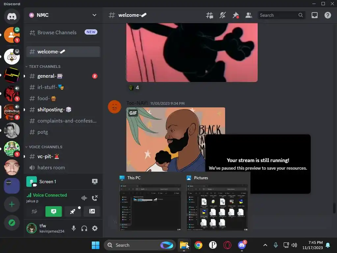The height and width of the screenshot is (253, 337).
Task: Open Browse Channels
Action: (63, 33)
